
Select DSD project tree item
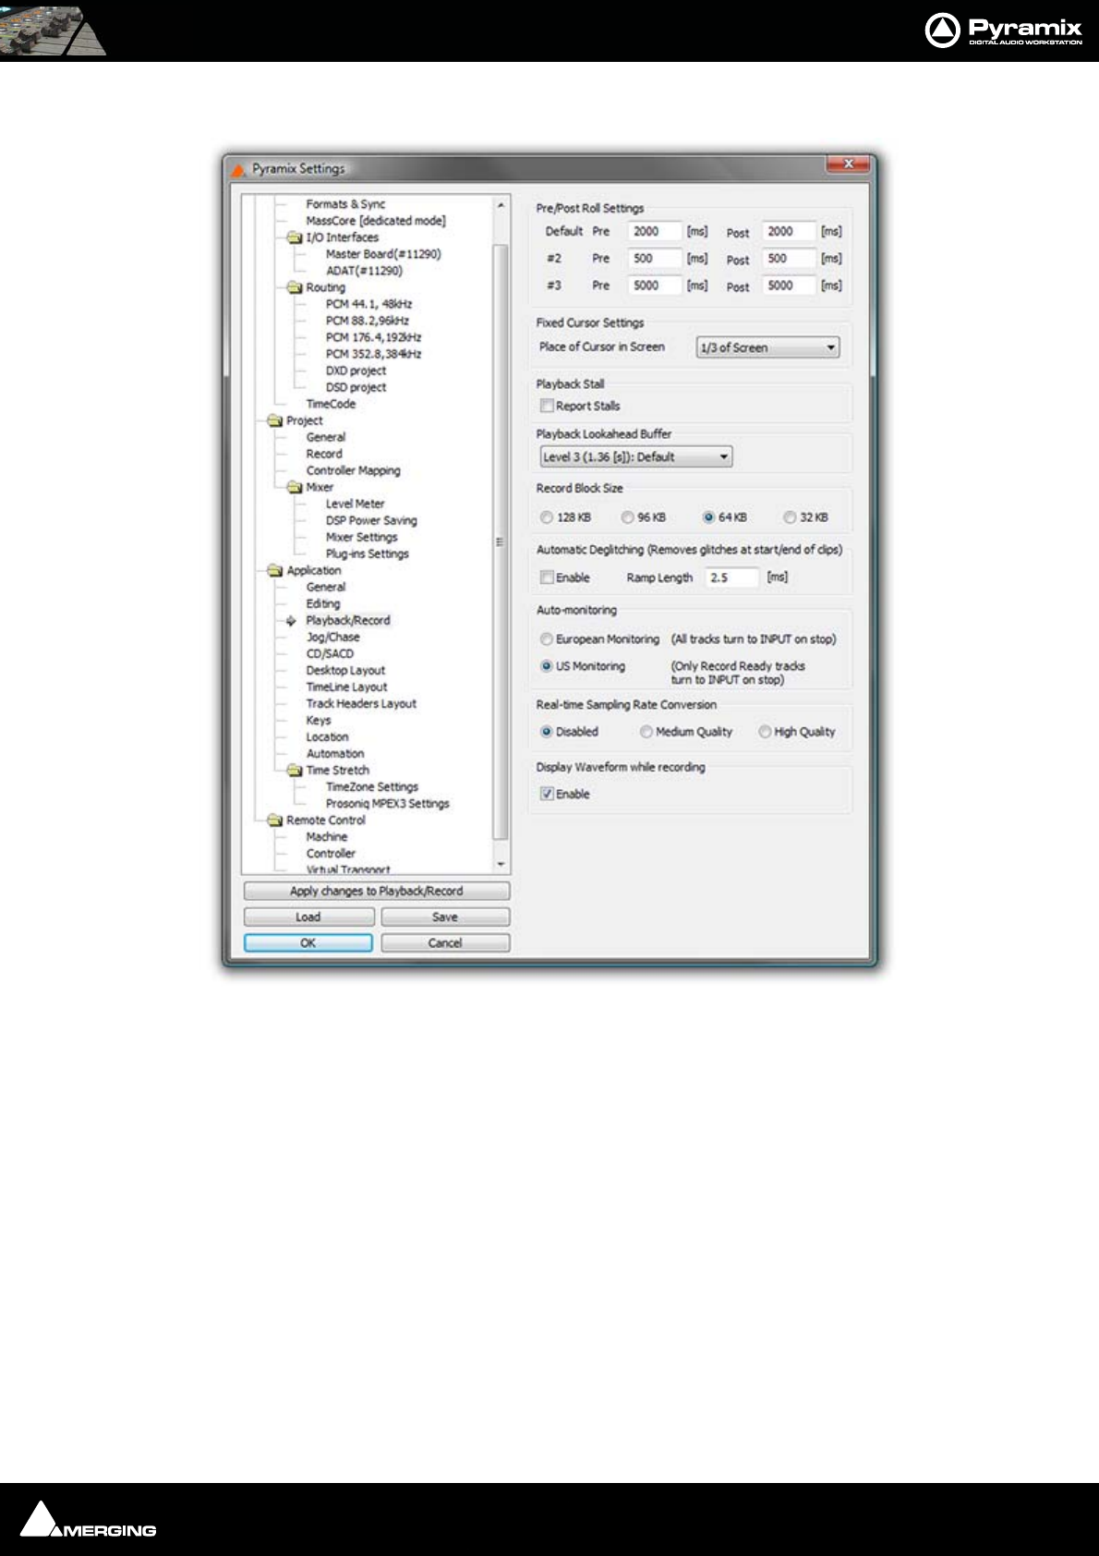point(356,387)
